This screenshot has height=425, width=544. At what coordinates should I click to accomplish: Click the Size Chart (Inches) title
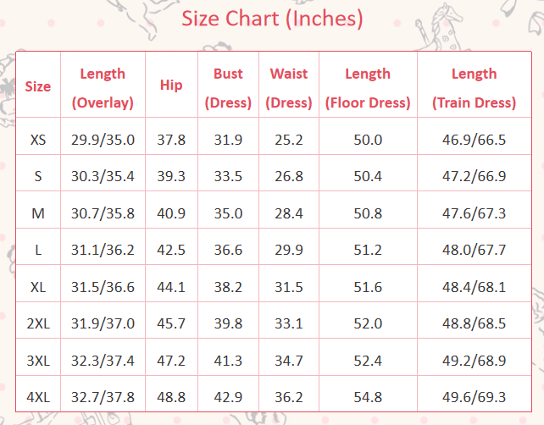[x=273, y=19]
